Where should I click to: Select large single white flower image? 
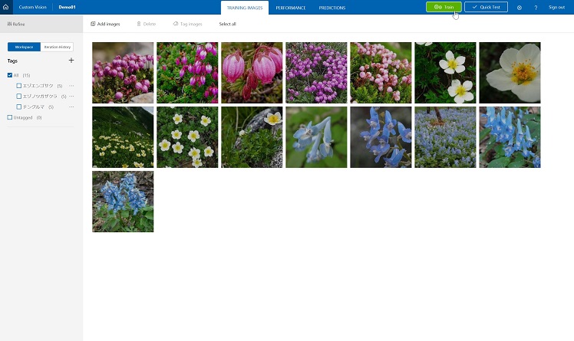pyautogui.click(x=510, y=73)
